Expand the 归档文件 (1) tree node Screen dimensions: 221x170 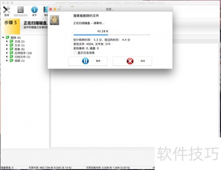pyautogui.click(x=7, y=57)
